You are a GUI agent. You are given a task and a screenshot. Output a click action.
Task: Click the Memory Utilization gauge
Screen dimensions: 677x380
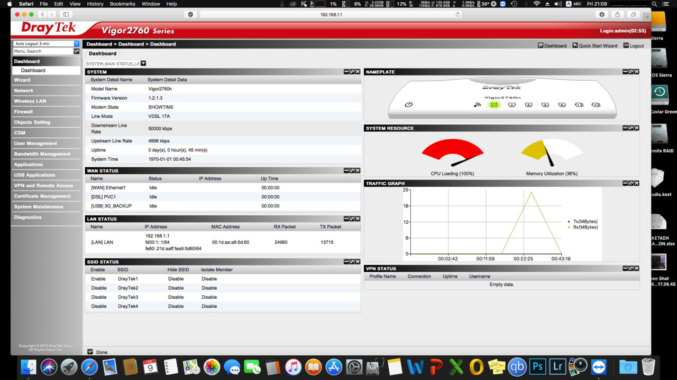pyautogui.click(x=552, y=153)
